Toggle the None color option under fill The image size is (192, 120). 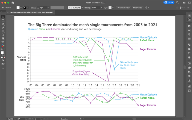pyautogui.click(x=5, y=57)
